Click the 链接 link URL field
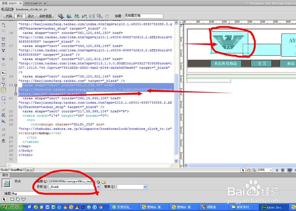296x211 pixels. click(x=72, y=182)
